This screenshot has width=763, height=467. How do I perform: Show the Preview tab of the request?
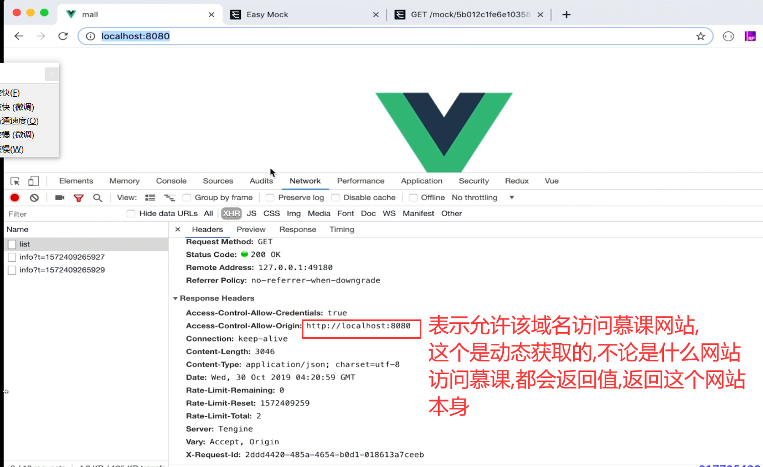(x=251, y=229)
